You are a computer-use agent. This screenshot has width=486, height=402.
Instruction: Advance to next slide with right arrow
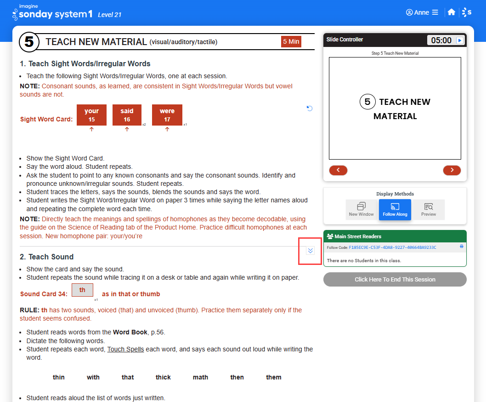452,170
